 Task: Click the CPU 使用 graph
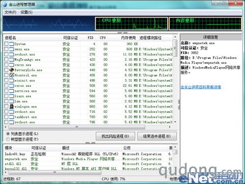(131, 24)
